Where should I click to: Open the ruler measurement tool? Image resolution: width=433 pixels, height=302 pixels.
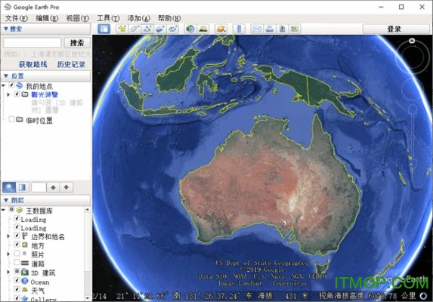[x=239, y=29]
